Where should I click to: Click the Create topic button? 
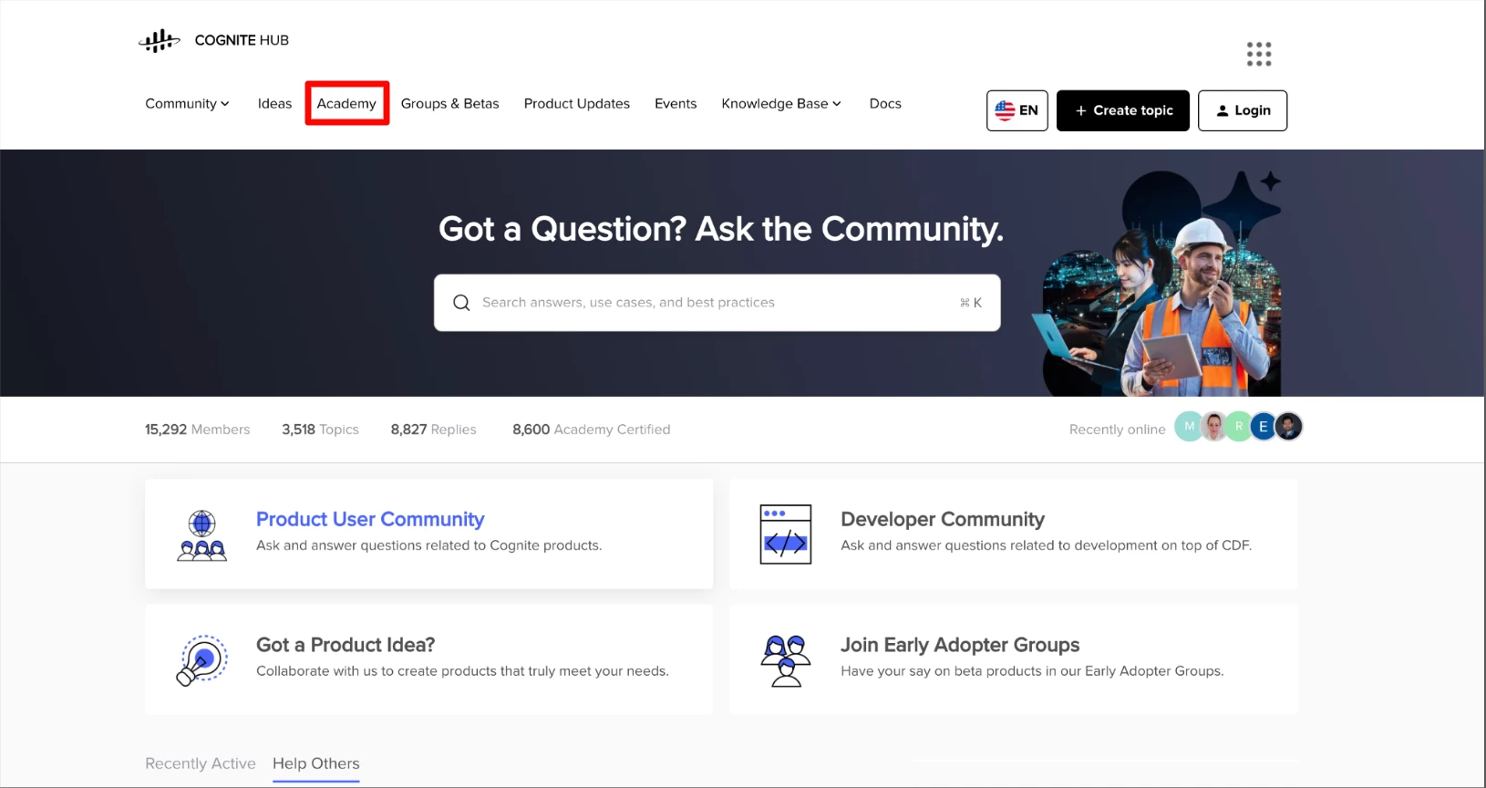(x=1123, y=110)
